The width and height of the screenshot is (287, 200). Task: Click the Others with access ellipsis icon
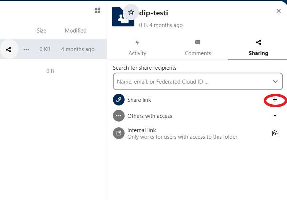(x=119, y=116)
